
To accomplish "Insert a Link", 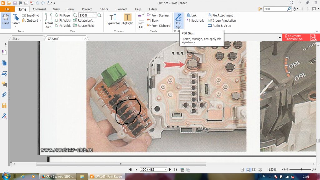I will (x=192, y=15).
